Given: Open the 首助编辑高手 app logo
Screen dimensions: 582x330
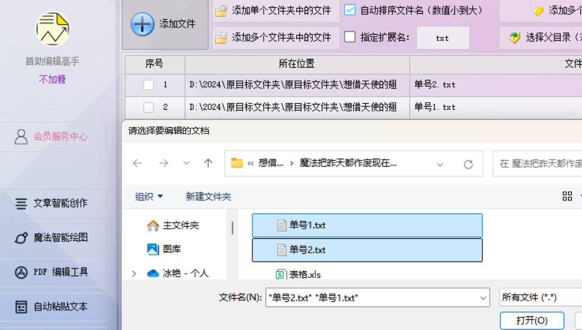Looking at the screenshot, I should [x=53, y=29].
